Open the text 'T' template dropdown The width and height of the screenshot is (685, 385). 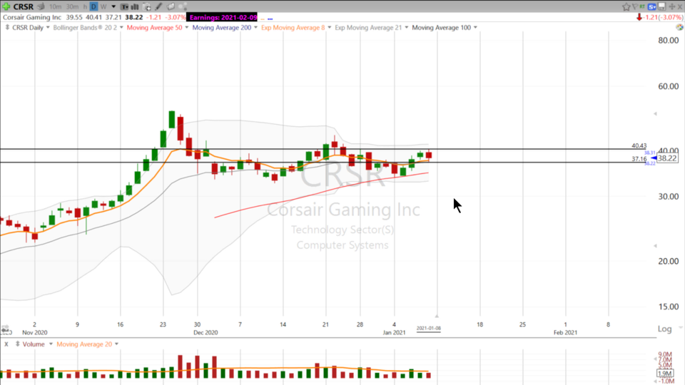tap(124, 6)
